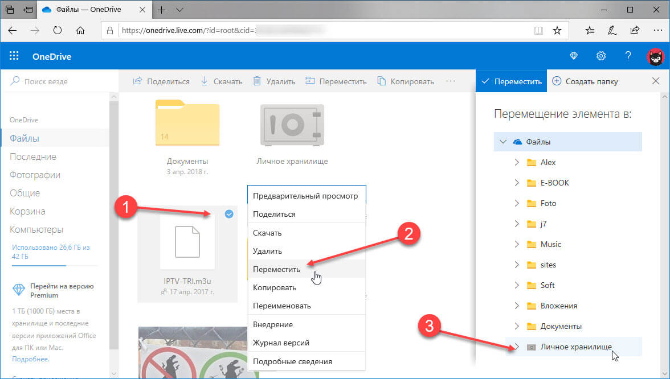Click the Поиск везде search box
The image size is (670, 379).
click(x=60, y=81)
